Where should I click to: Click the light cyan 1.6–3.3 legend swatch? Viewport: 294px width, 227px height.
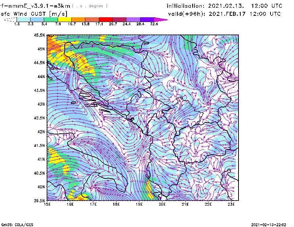(x=24, y=19)
